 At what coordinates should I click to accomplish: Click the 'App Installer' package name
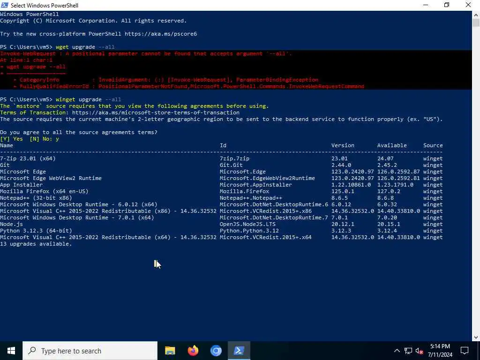point(21,185)
